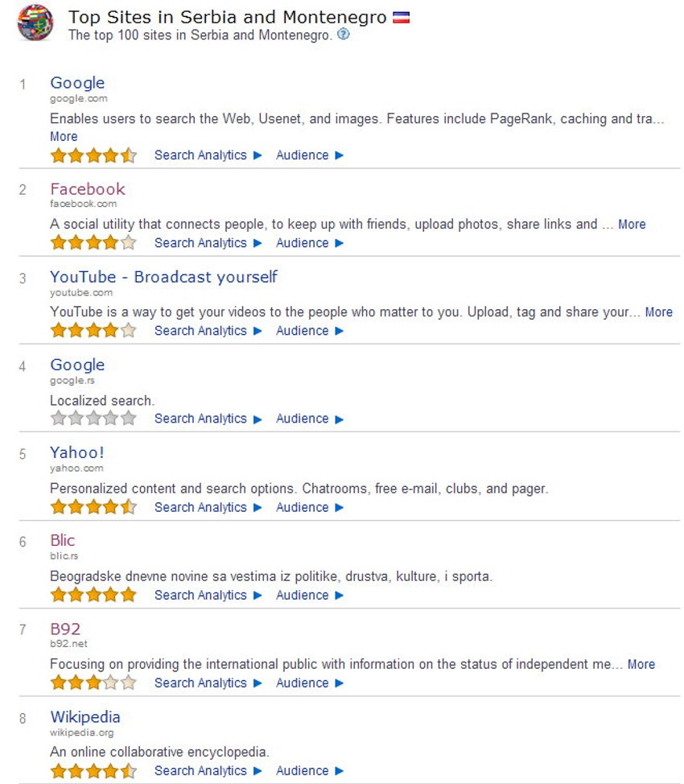Open the Facebook site listing
The image size is (684, 784).
[x=88, y=189]
